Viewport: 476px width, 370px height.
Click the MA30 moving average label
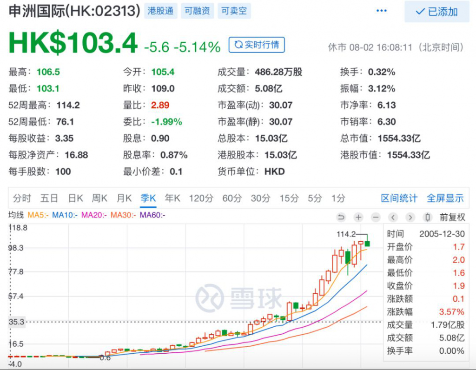click(x=123, y=215)
